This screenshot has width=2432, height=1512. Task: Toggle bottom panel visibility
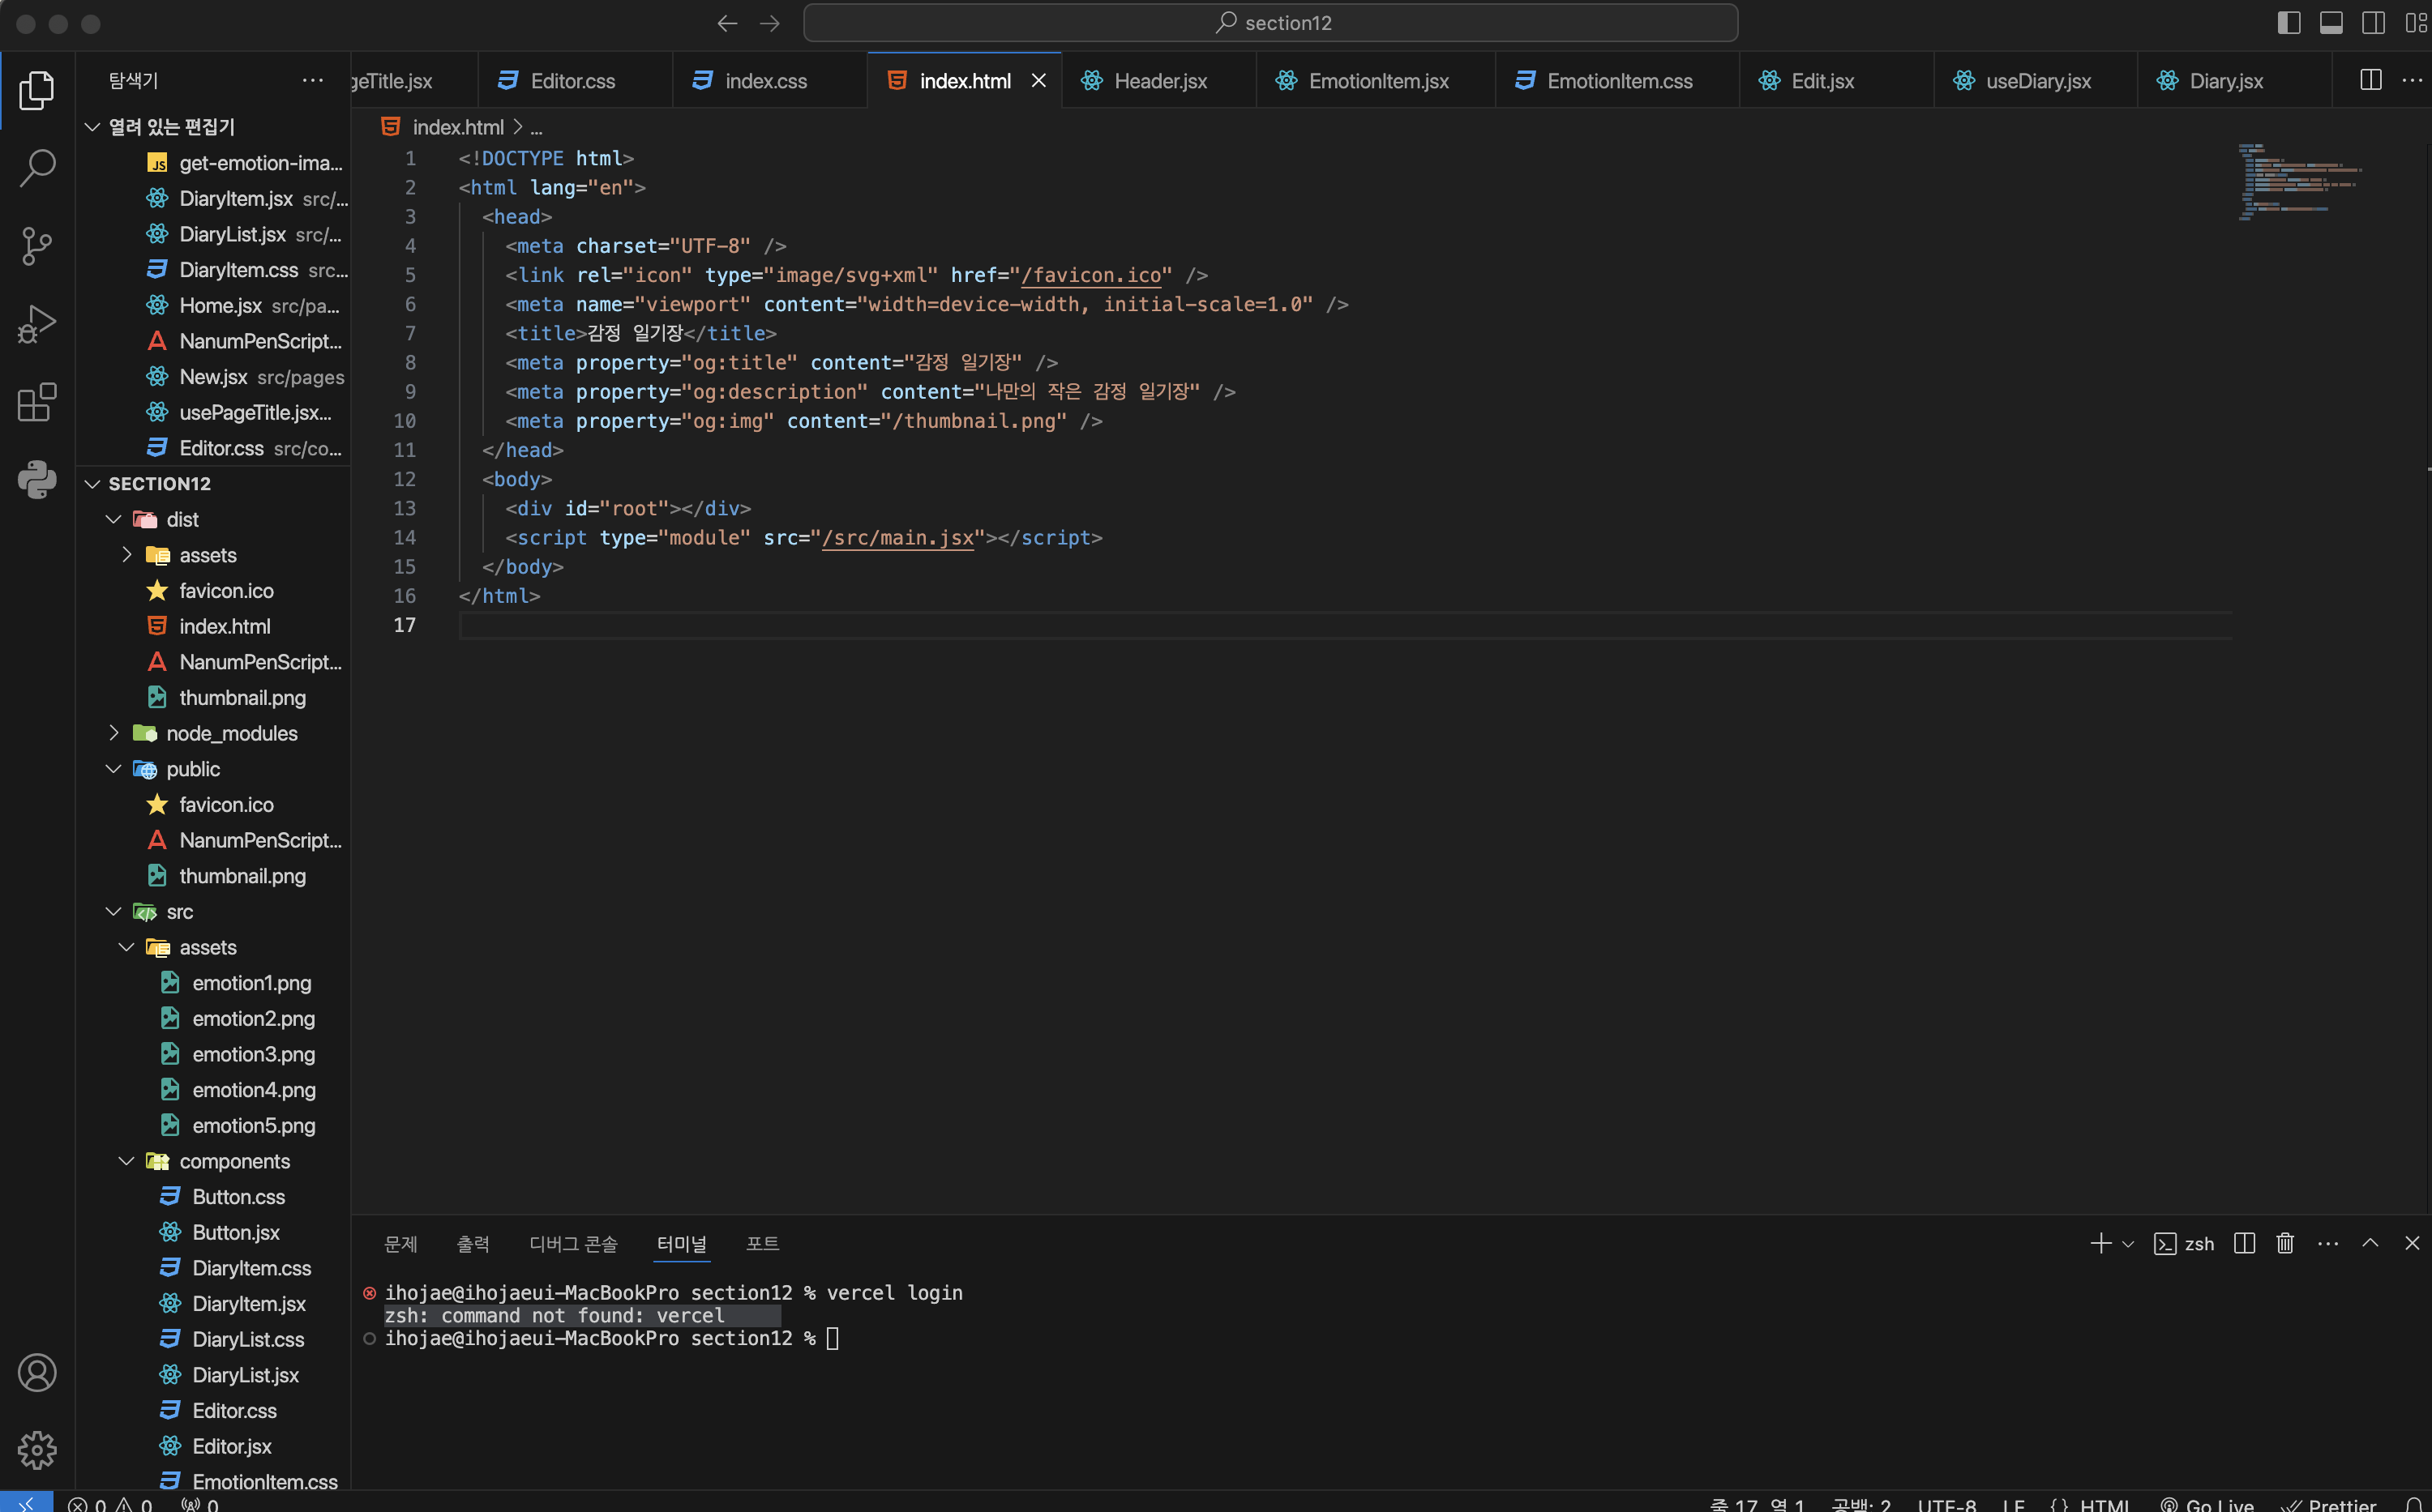click(2331, 23)
